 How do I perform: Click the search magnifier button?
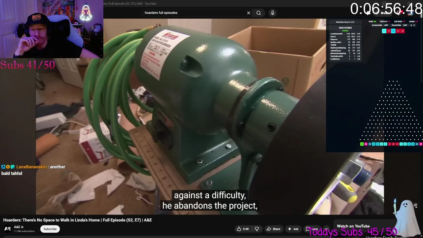pos(258,13)
